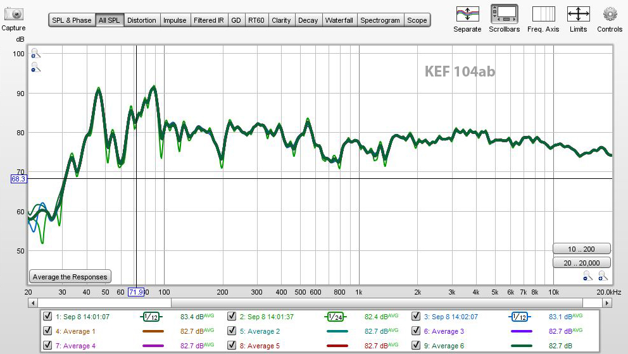628x354 pixels.
Task: Click the 82.7 dB value of Average 6
Action: (x=560, y=346)
